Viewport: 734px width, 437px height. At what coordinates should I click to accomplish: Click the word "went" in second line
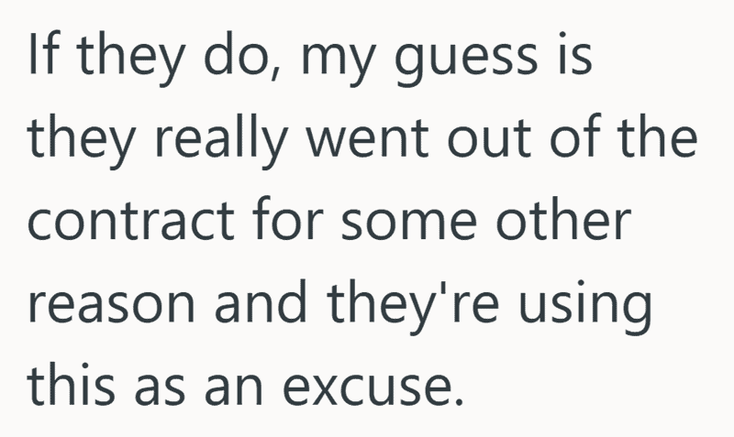(x=367, y=137)
